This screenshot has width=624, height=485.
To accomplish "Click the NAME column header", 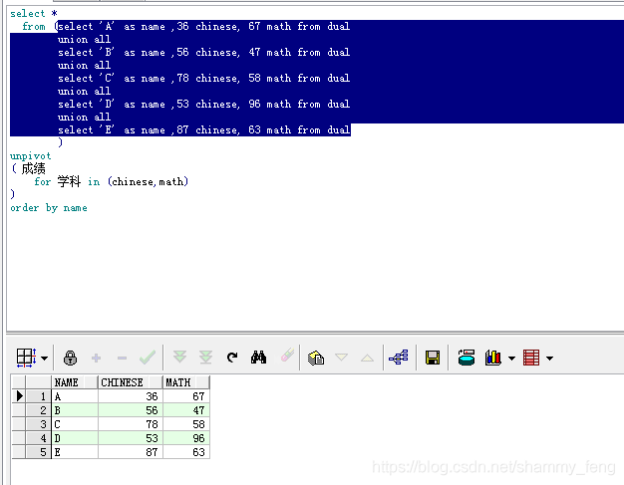I will 75,382.
